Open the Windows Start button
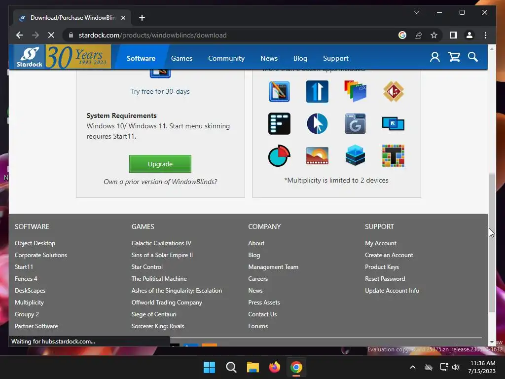Image resolution: width=505 pixels, height=379 pixels. pyautogui.click(x=209, y=367)
